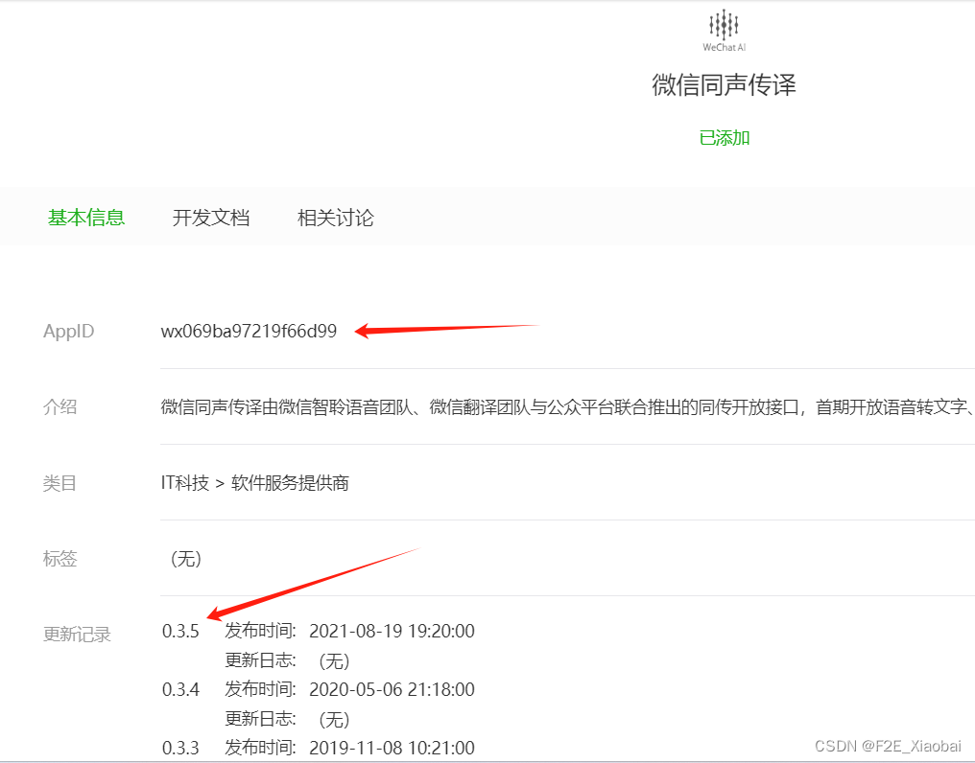
Task: Click the 更新日志 label under version 0.3.5
Action: [x=260, y=660]
